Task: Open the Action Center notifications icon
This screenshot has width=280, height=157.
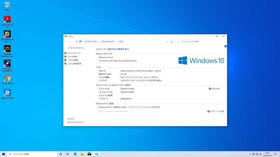Action: 275,154
